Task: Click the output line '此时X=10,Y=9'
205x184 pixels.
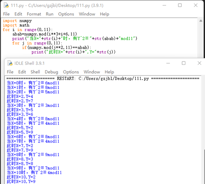Action: click(x=21, y=181)
